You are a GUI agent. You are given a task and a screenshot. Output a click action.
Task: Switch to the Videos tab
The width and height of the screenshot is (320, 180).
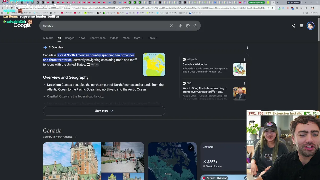[114, 38]
